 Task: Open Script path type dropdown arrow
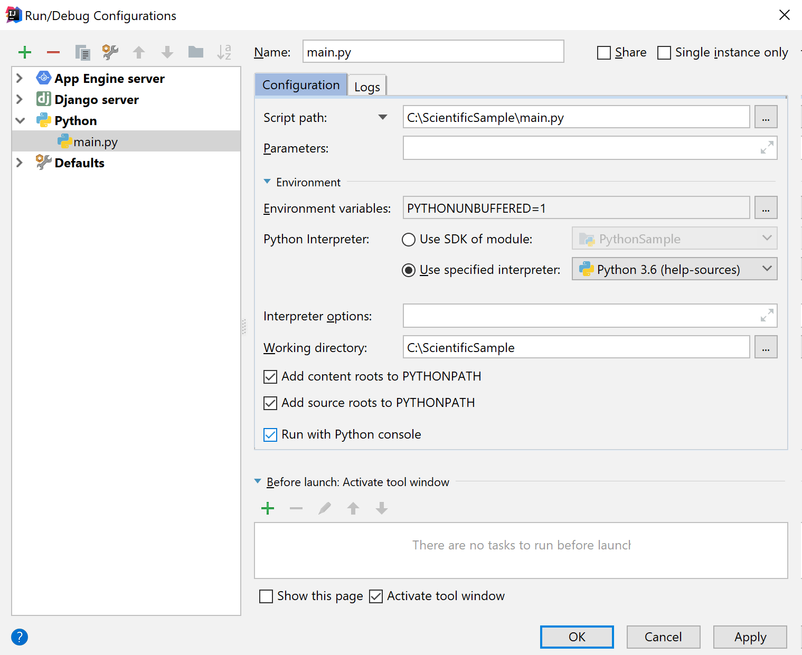(x=383, y=117)
